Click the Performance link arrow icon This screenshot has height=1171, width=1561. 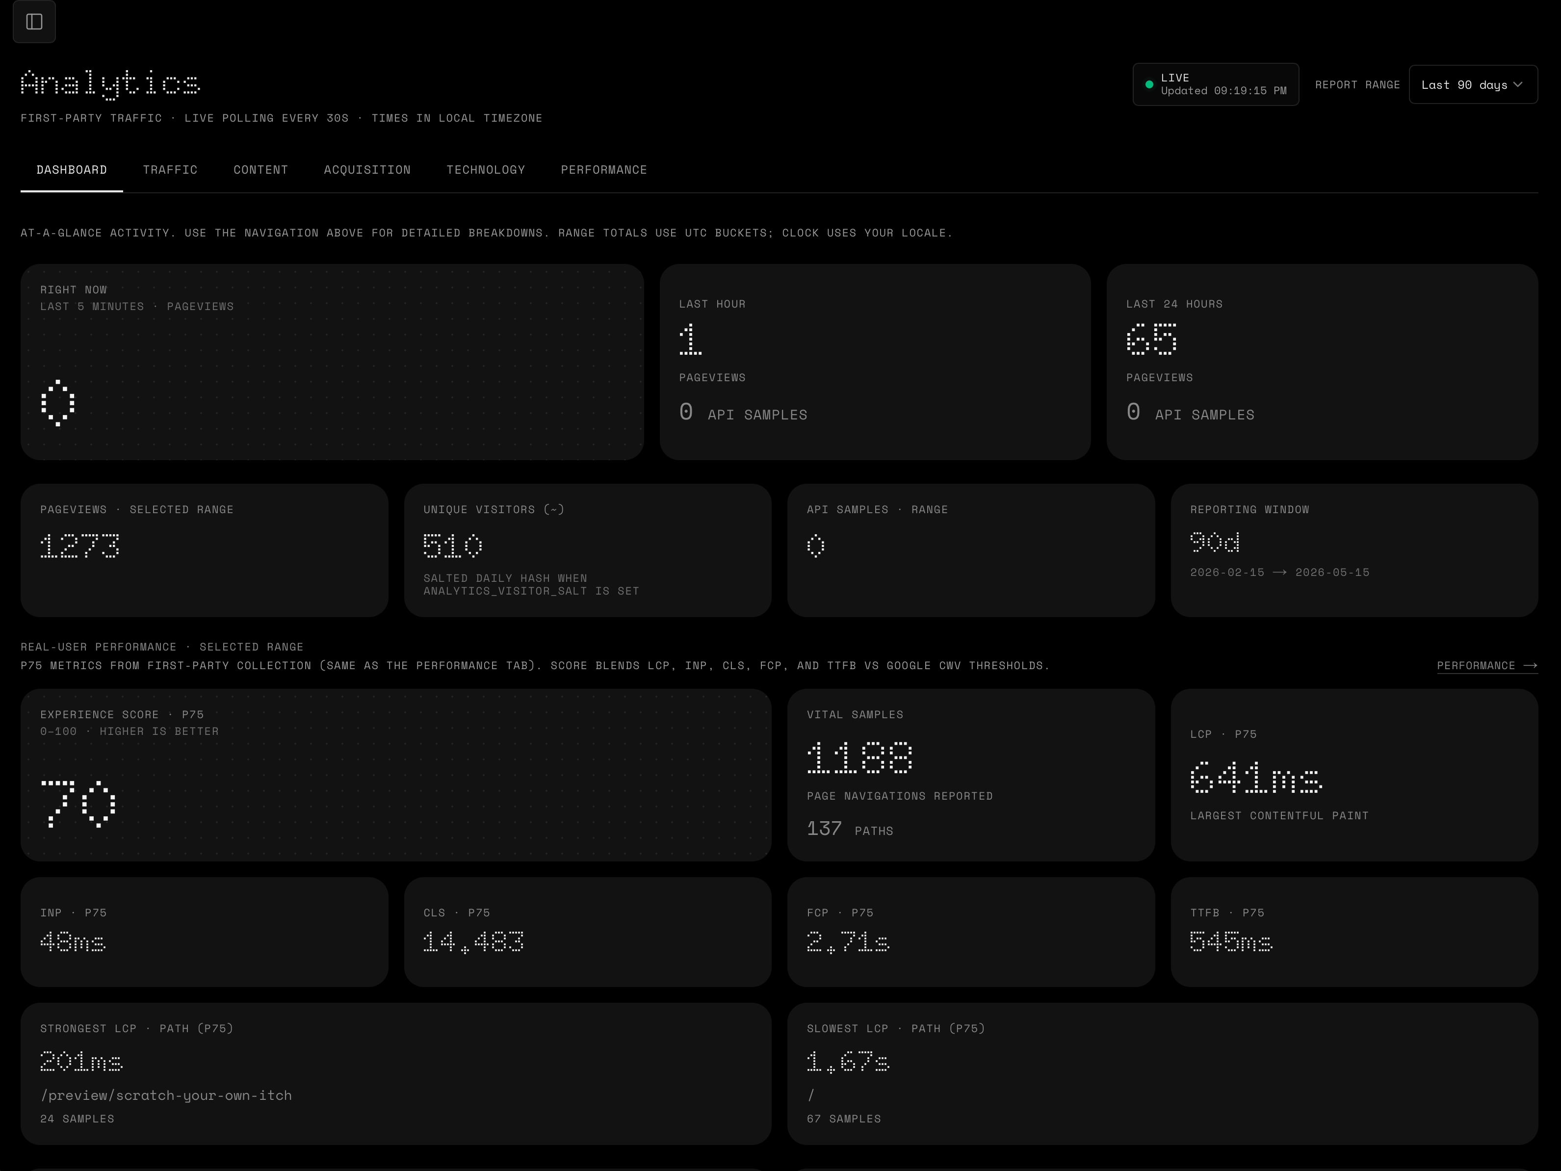pyautogui.click(x=1530, y=666)
